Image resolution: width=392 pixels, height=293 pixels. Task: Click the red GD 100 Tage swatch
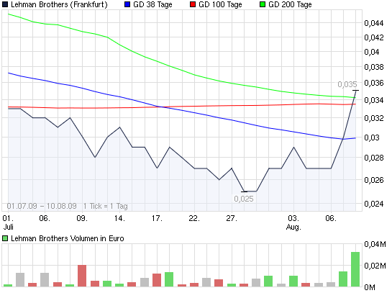[x=193, y=4]
